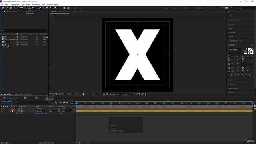Open the Animation menu

(36, 4)
